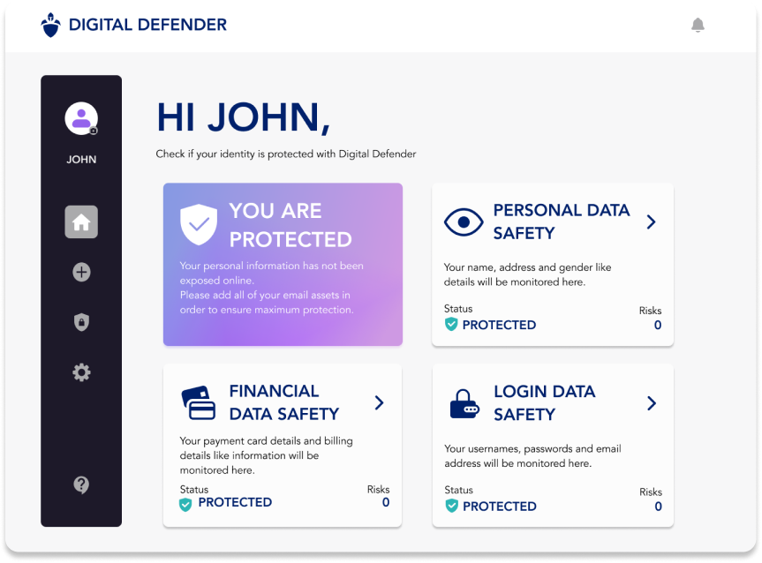
Task: Open John's profile avatar
Action: [x=81, y=118]
